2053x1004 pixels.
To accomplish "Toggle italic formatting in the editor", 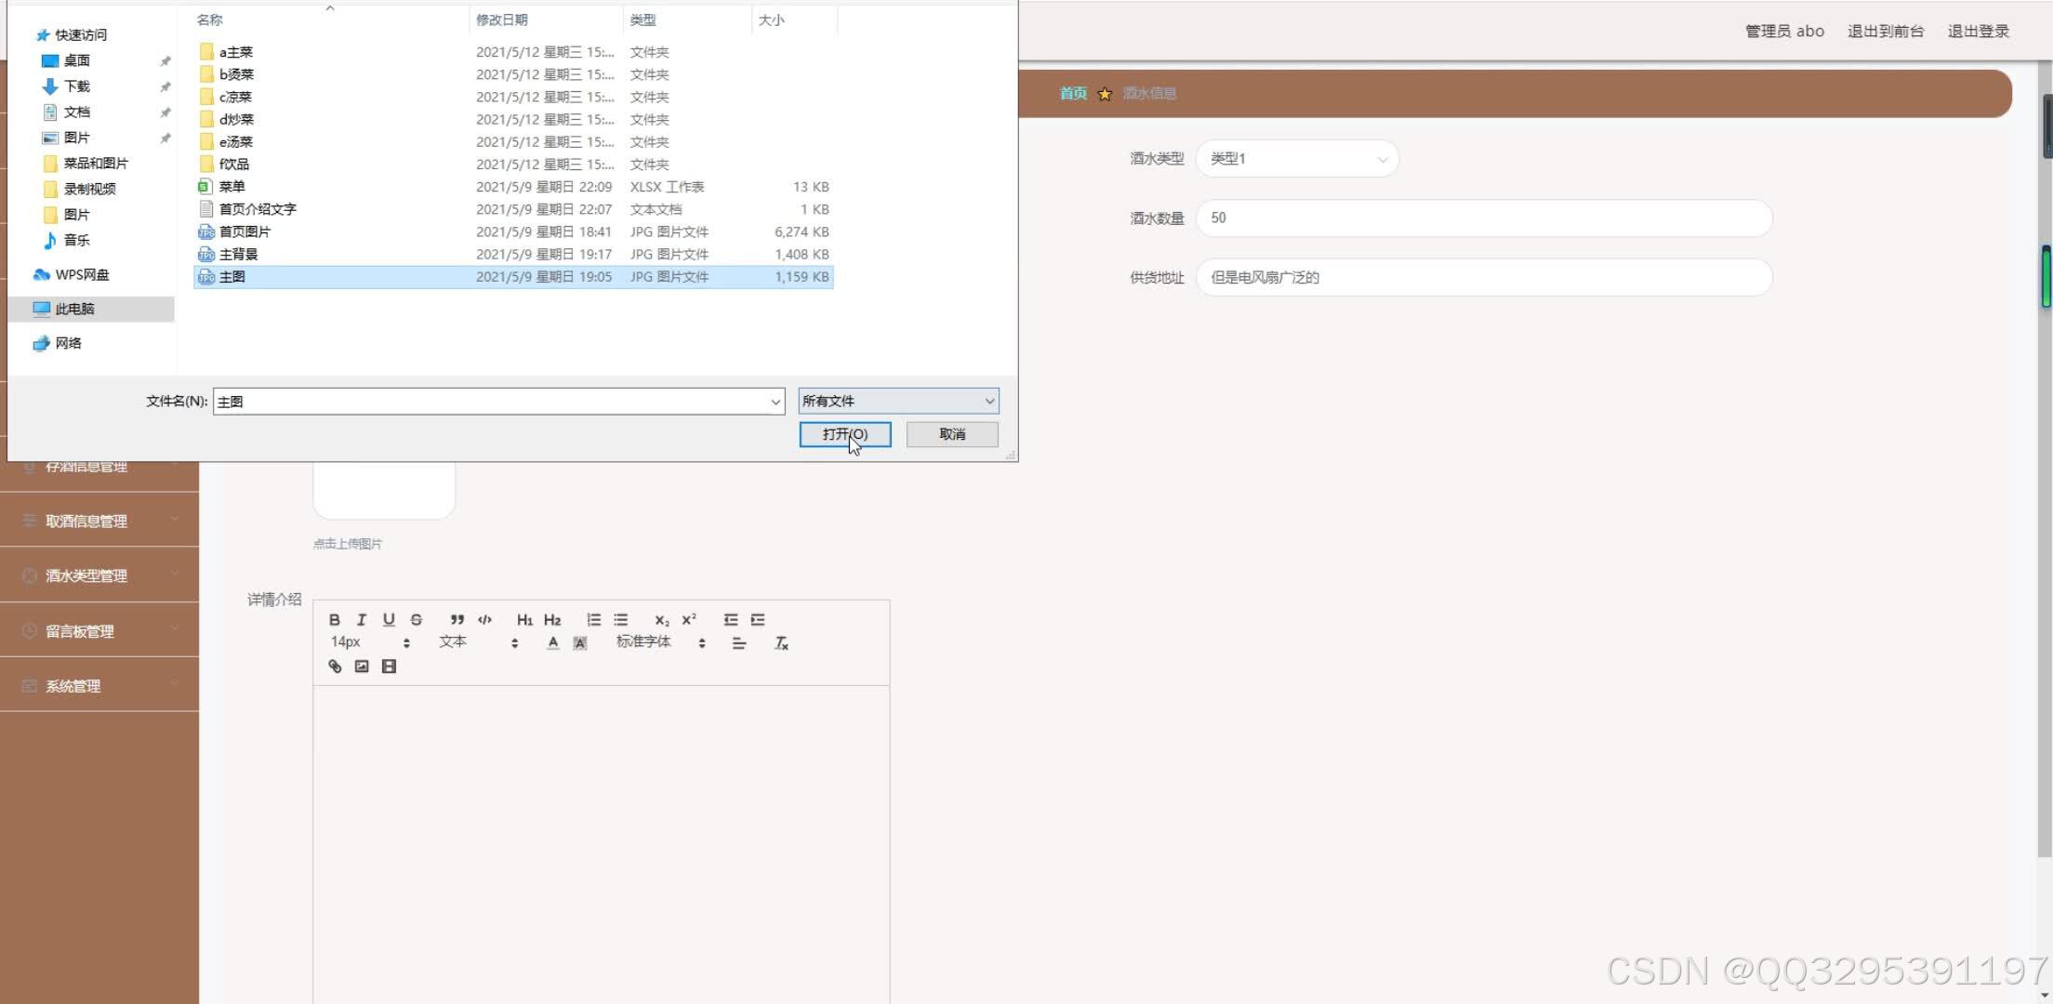I will tap(362, 620).
